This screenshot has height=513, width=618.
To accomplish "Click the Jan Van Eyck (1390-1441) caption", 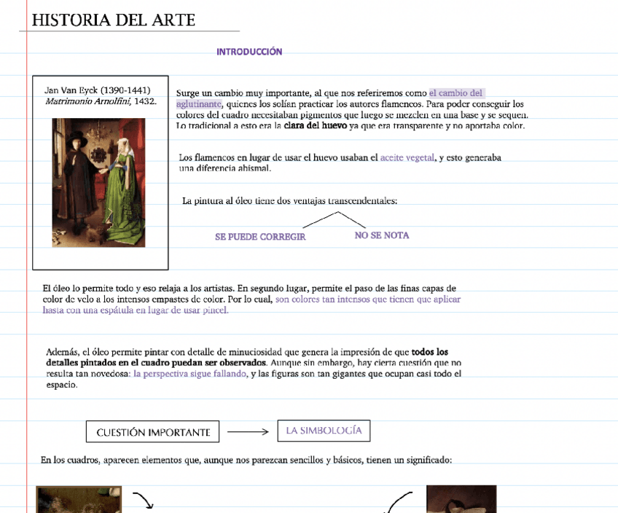I will [x=98, y=90].
